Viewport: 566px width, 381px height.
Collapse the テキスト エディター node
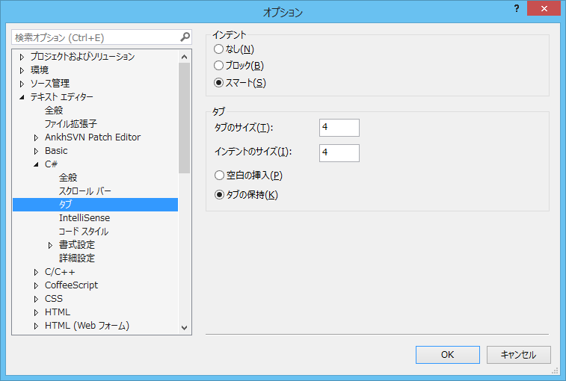point(22,97)
